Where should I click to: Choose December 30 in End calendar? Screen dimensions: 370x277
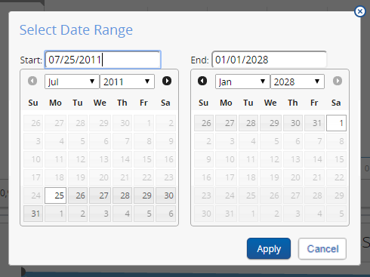(x=293, y=123)
